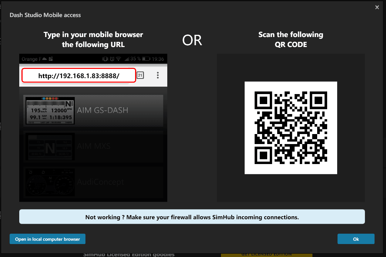The height and width of the screenshot is (257, 386).
Task: Click the AIM MXS label
Action: pos(94,146)
